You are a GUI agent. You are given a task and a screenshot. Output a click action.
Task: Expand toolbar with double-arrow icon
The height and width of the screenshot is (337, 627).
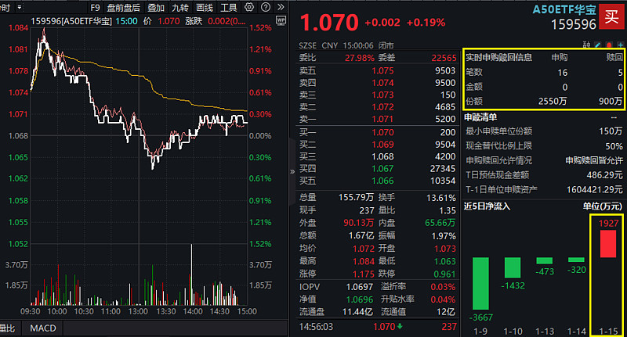pyautogui.click(x=283, y=7)
